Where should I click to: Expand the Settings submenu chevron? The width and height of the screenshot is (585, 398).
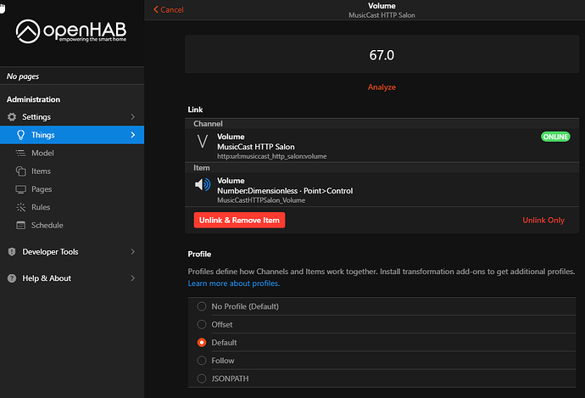pos(133,117)
